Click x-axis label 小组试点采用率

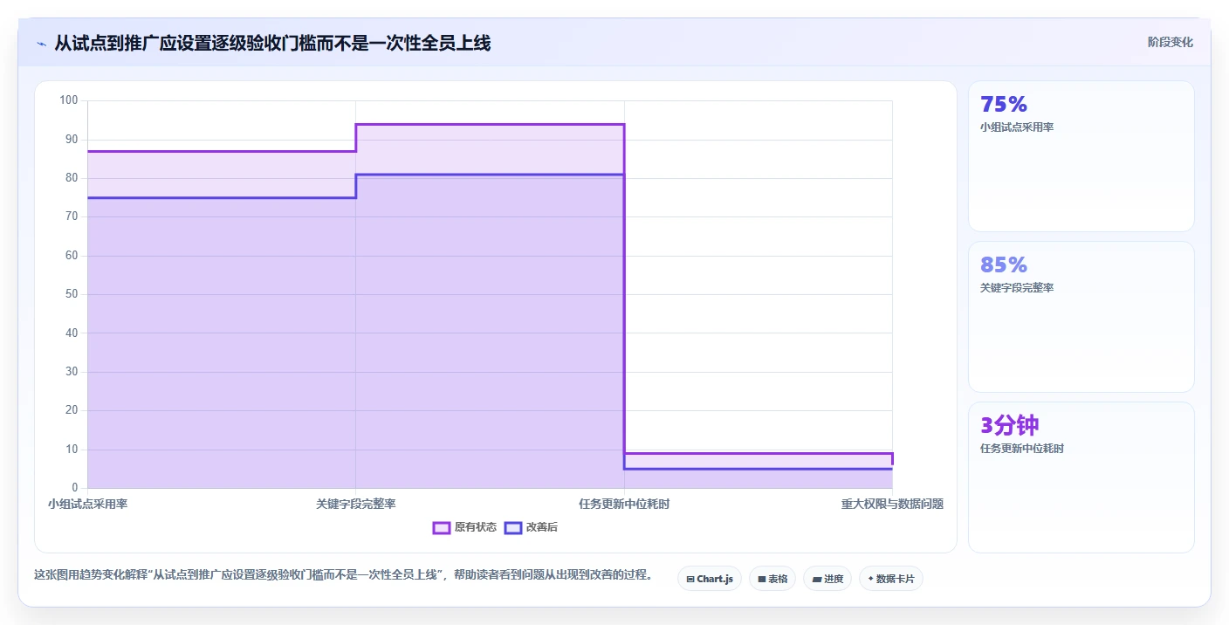(x=87, y=505)
